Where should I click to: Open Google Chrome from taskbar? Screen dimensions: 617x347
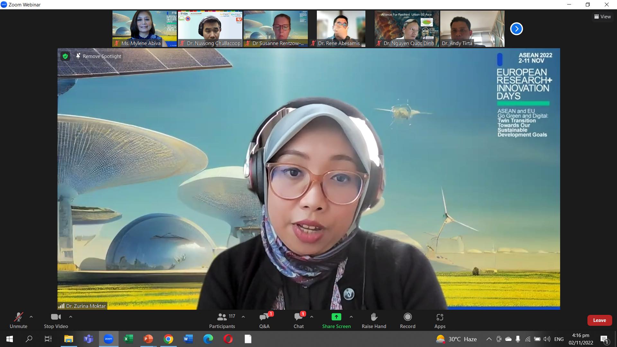click(x=168, y=339)
